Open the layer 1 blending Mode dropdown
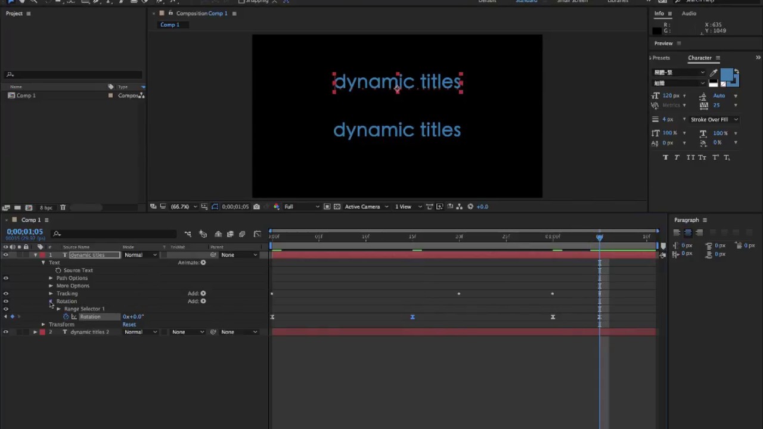The image size is (763, 429). [x=141, y=255]
